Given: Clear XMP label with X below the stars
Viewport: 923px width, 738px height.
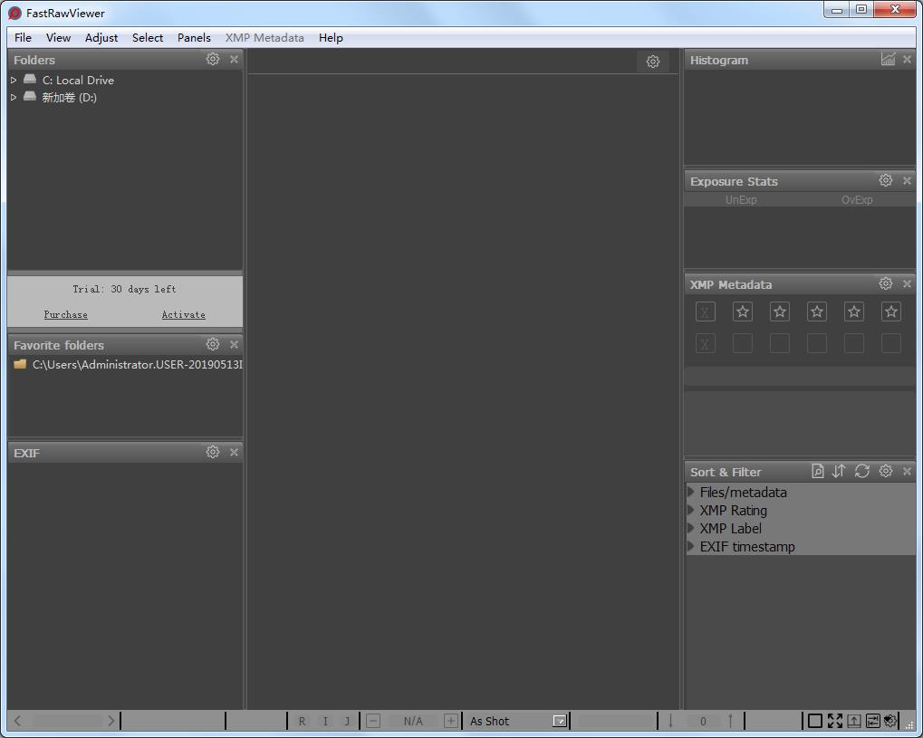Looking at the screenshot, I should (x=706, y=343).
